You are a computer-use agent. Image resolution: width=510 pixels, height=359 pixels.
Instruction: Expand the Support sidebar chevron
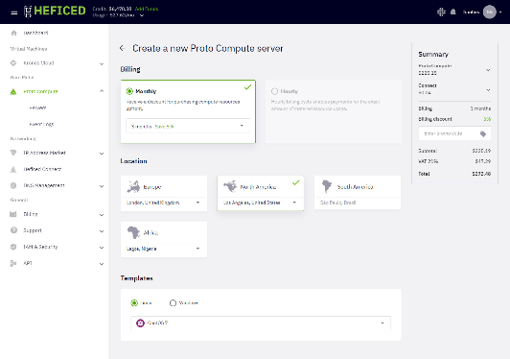102,231
